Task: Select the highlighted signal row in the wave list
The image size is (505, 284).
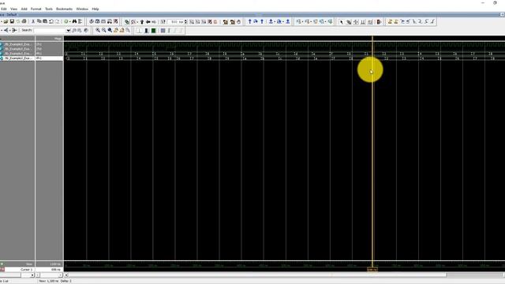Action: point(32,58)
